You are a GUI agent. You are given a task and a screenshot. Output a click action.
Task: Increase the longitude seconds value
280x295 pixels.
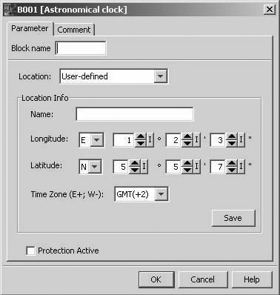coord(232,137)
